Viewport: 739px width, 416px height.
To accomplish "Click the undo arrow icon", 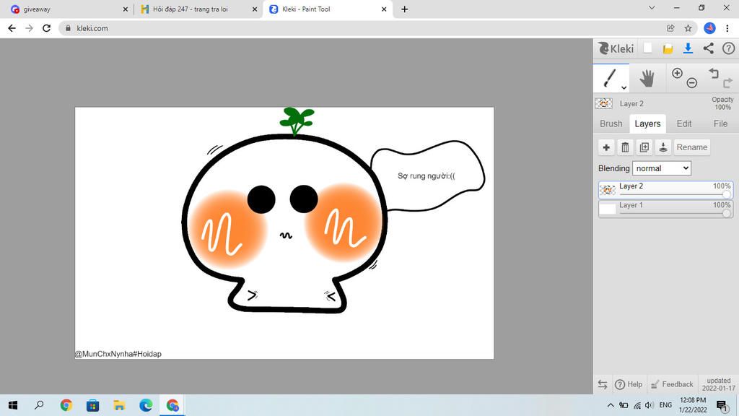I will click(714, 73).
